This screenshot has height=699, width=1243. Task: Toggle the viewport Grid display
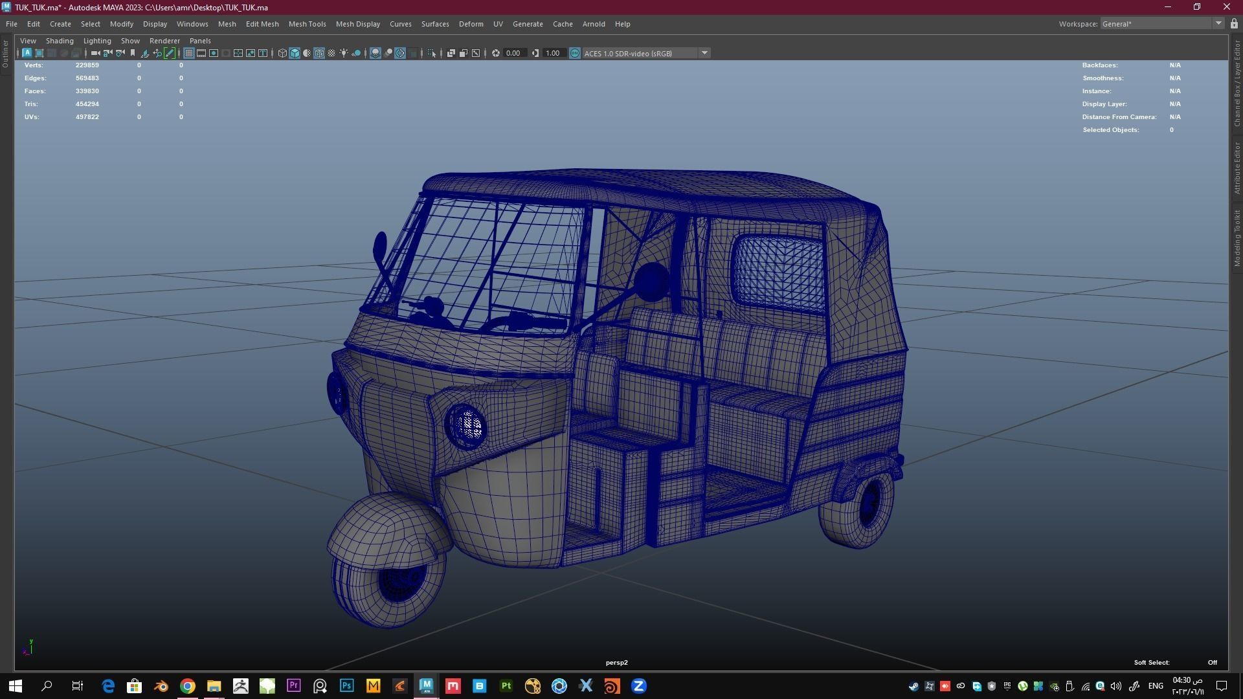pyautogui.click(x=189, y=53)
